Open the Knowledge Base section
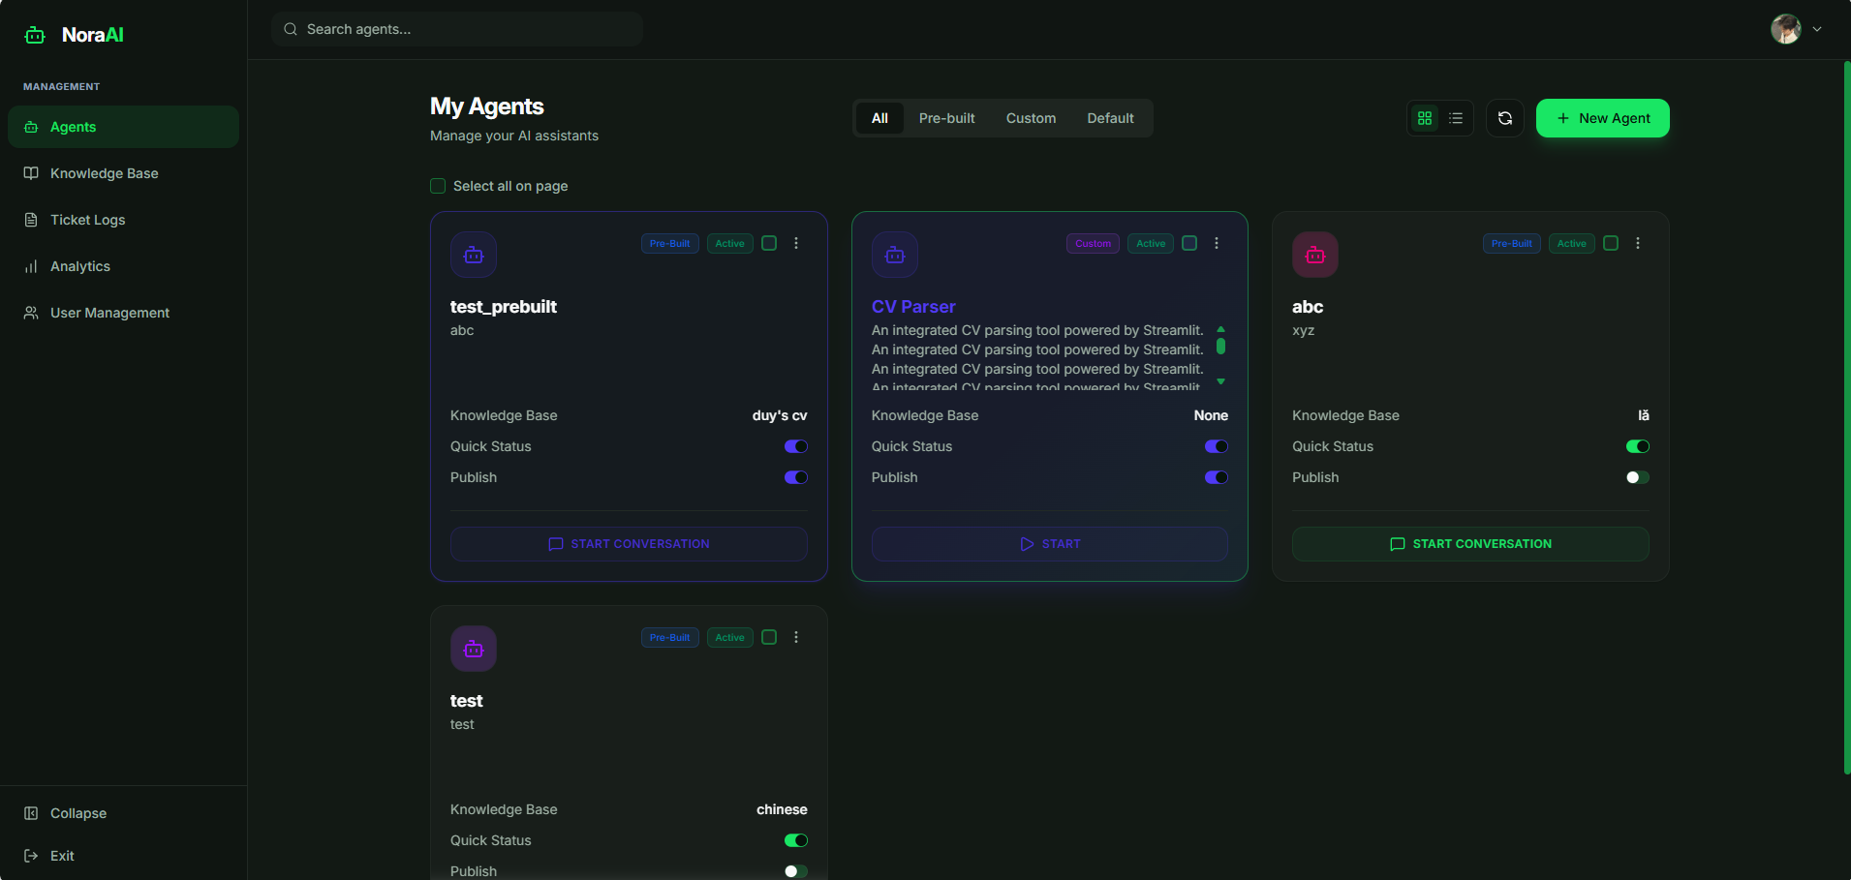The width and height of the screenshot is (1851, 880). 104,173
